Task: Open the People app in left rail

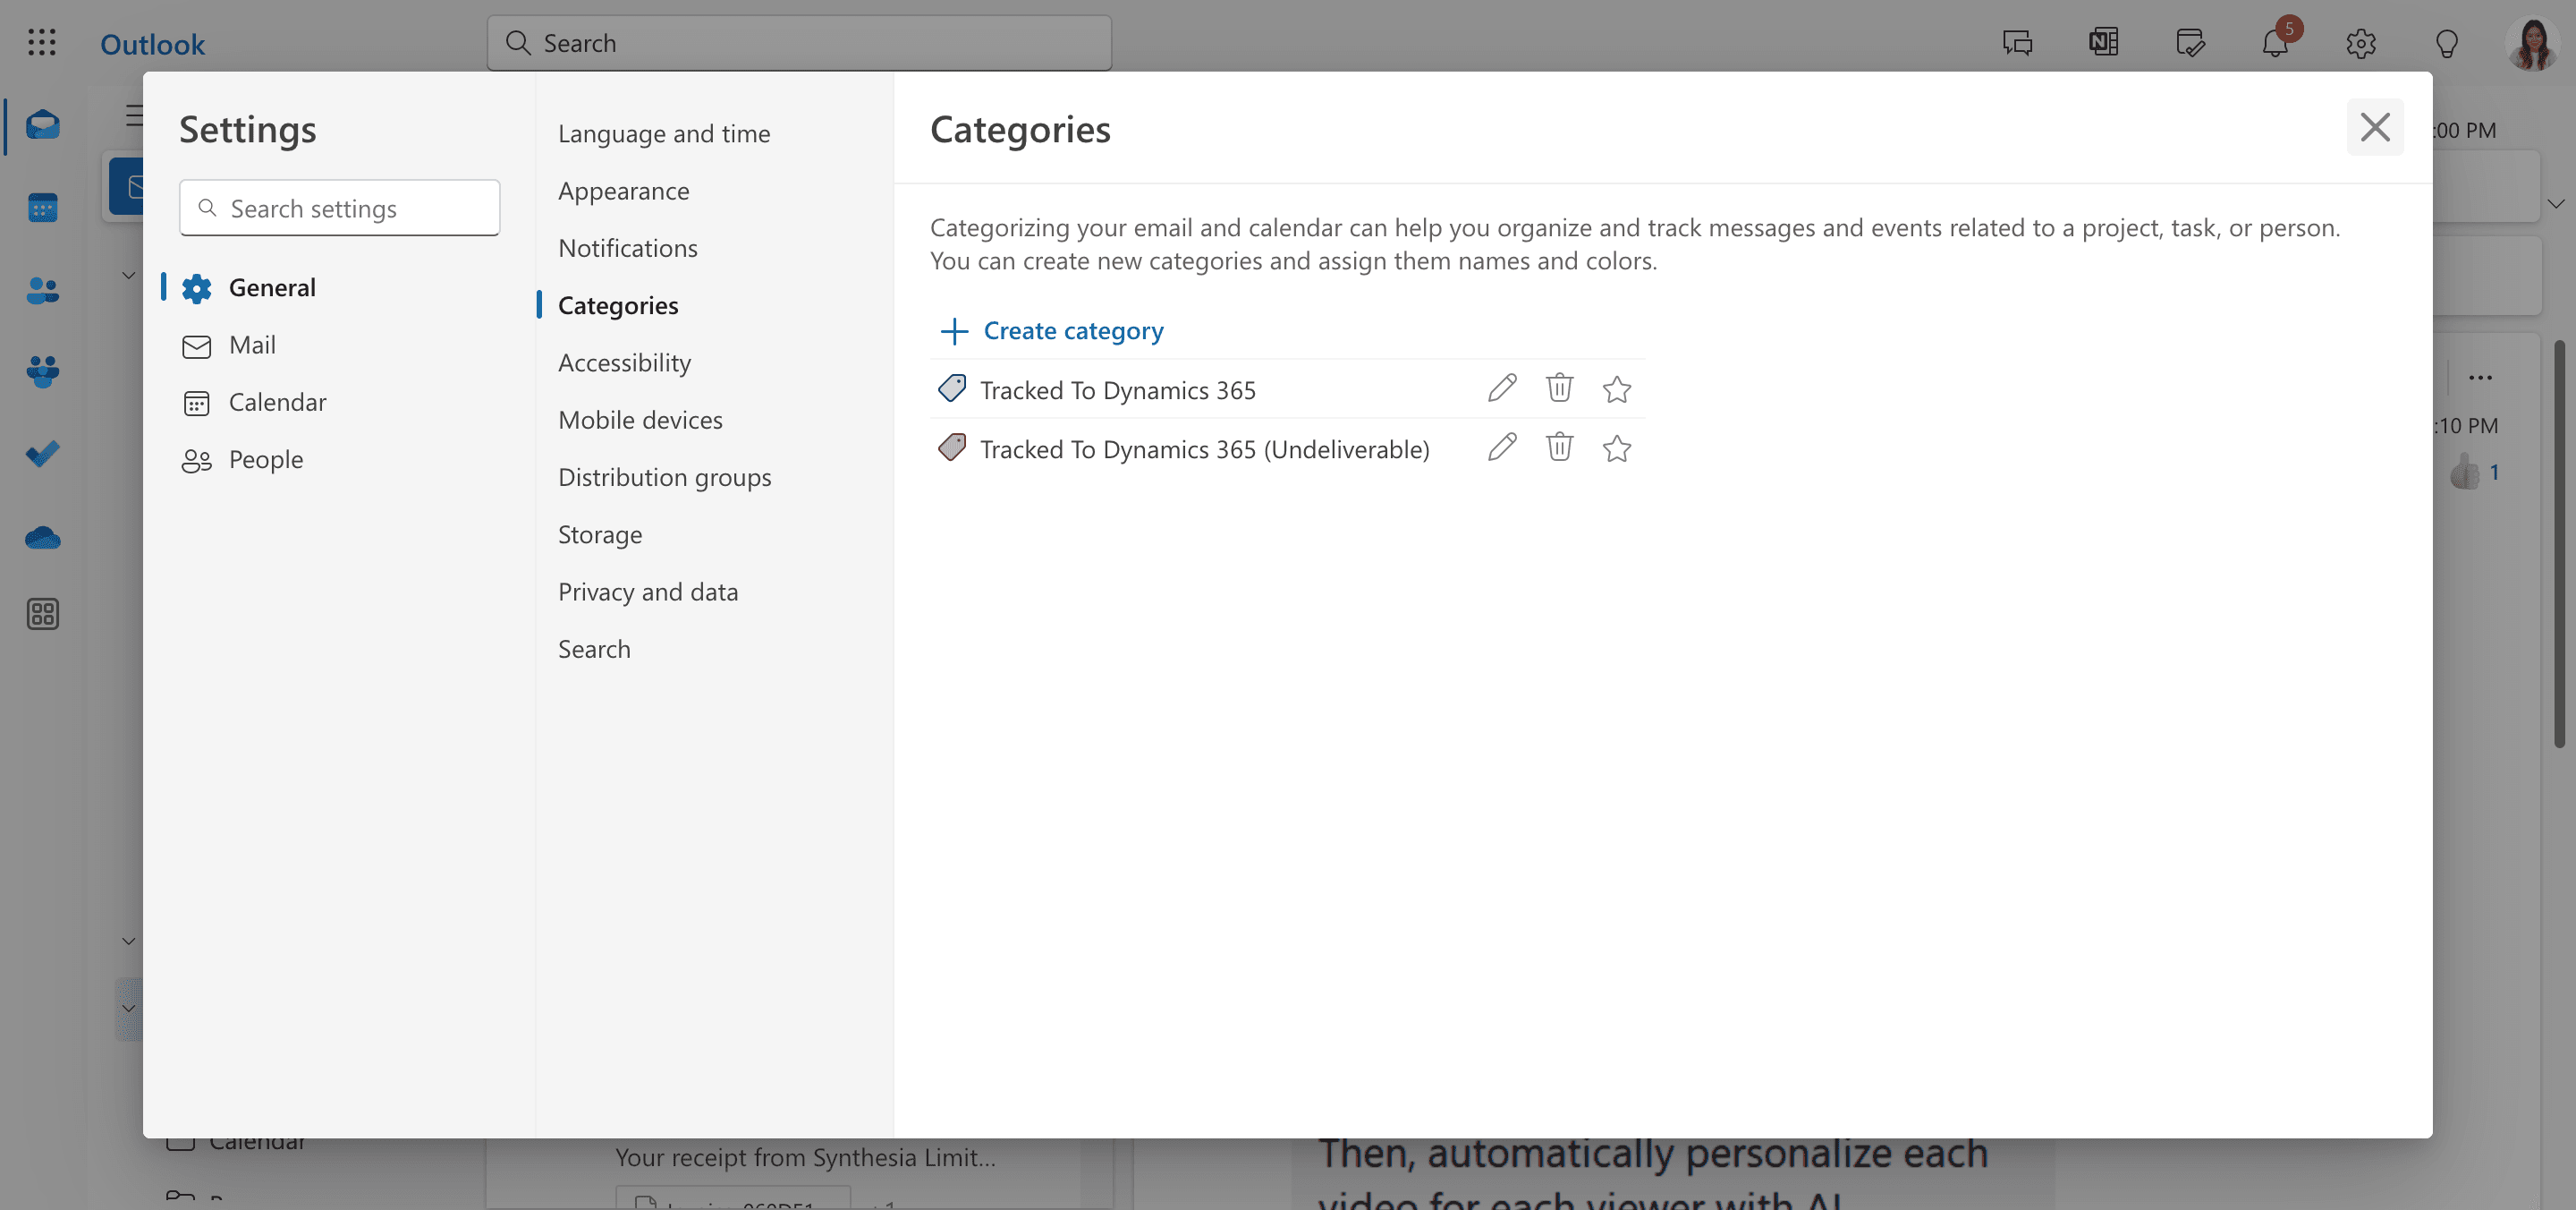Action: pos(43,290)
